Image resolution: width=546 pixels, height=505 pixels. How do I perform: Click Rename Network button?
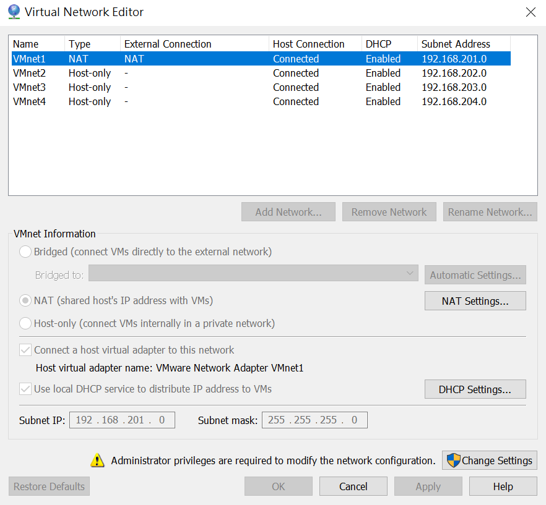490,212
